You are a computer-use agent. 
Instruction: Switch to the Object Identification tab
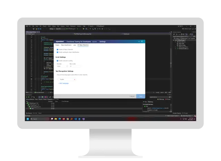[x=66, y=45]
